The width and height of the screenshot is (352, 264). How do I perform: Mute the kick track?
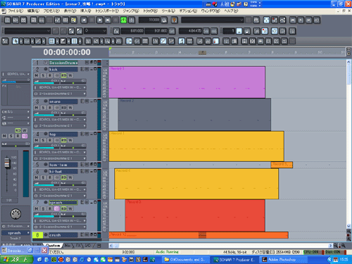(37, 75)
